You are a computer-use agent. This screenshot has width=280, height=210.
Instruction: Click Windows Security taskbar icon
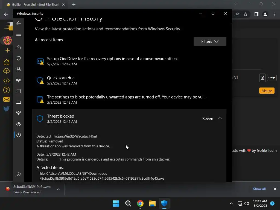[x=164, y=203]
